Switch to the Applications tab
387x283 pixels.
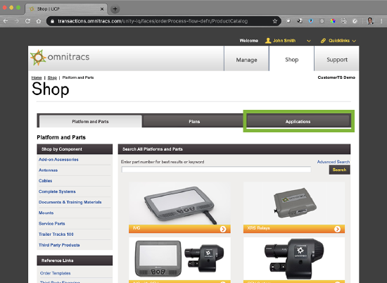[x=298, y=122]
